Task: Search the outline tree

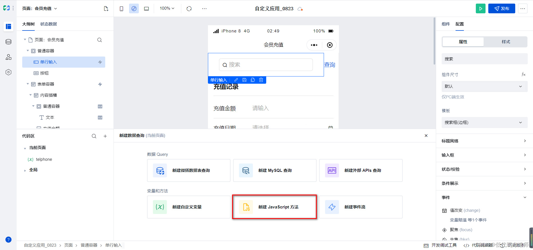Action: tap(100, 40)
